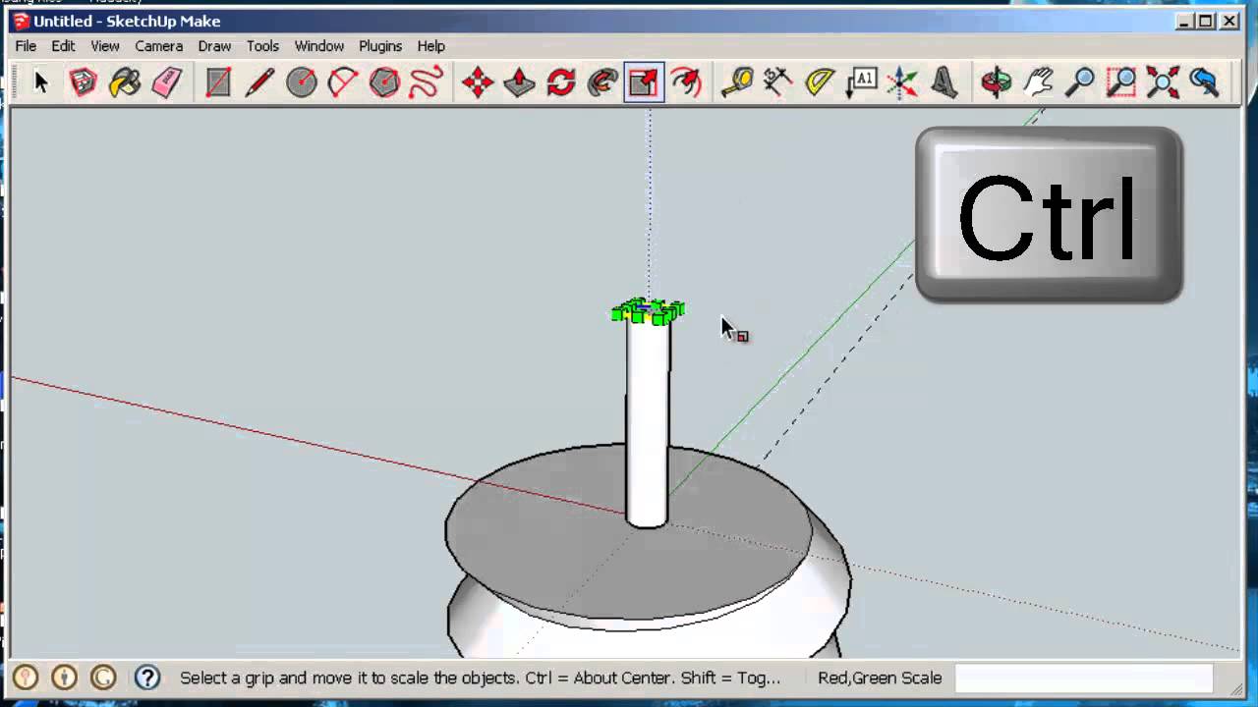Click the Instructor help question mark button
The width and height of the screenshot is (1258, 707).
click(x=147, y=678)
